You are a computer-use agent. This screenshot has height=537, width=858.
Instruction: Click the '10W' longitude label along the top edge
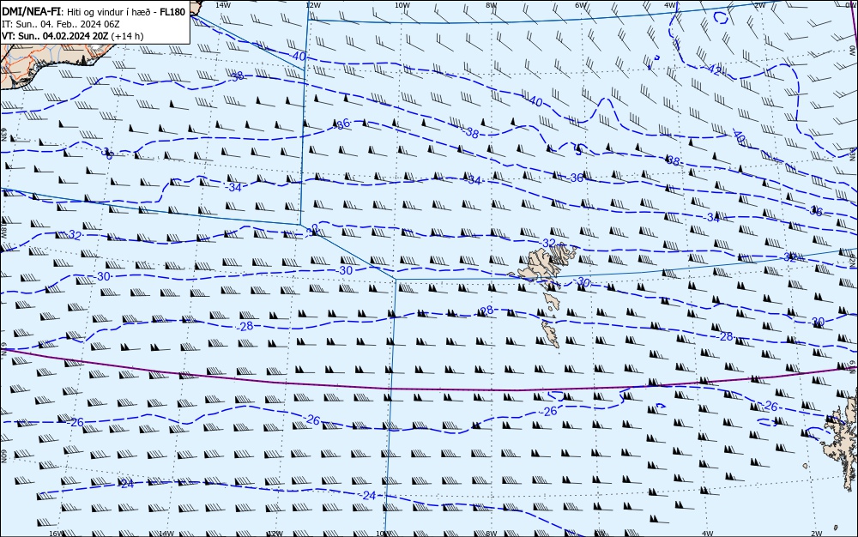(402, 4)
